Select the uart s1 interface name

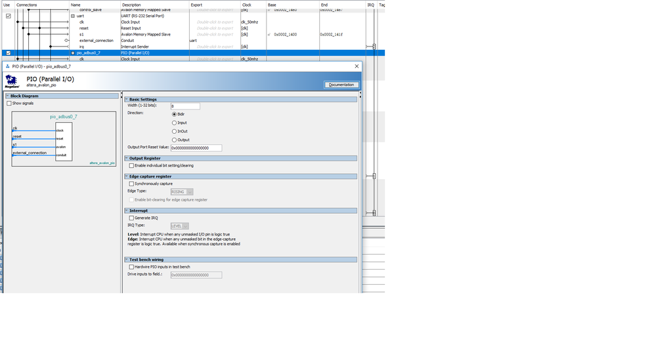click(x=81, y=35)
